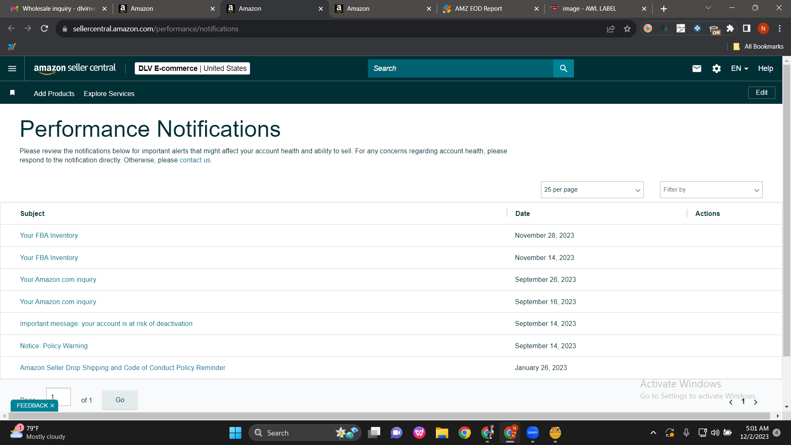Click the bookmark flag icon

coord(12,93)
